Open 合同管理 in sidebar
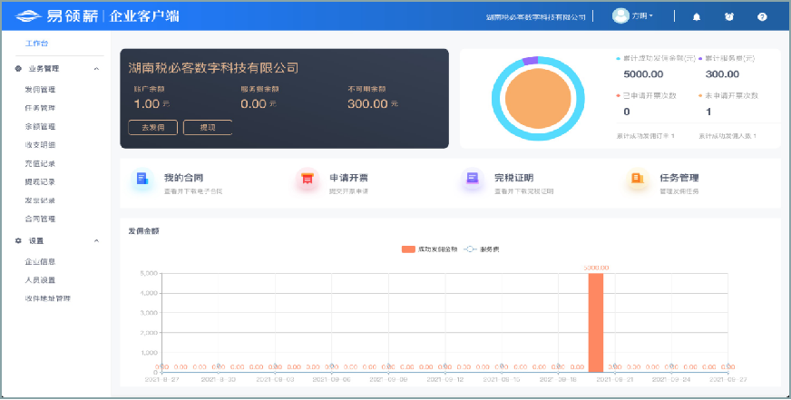 40,220
